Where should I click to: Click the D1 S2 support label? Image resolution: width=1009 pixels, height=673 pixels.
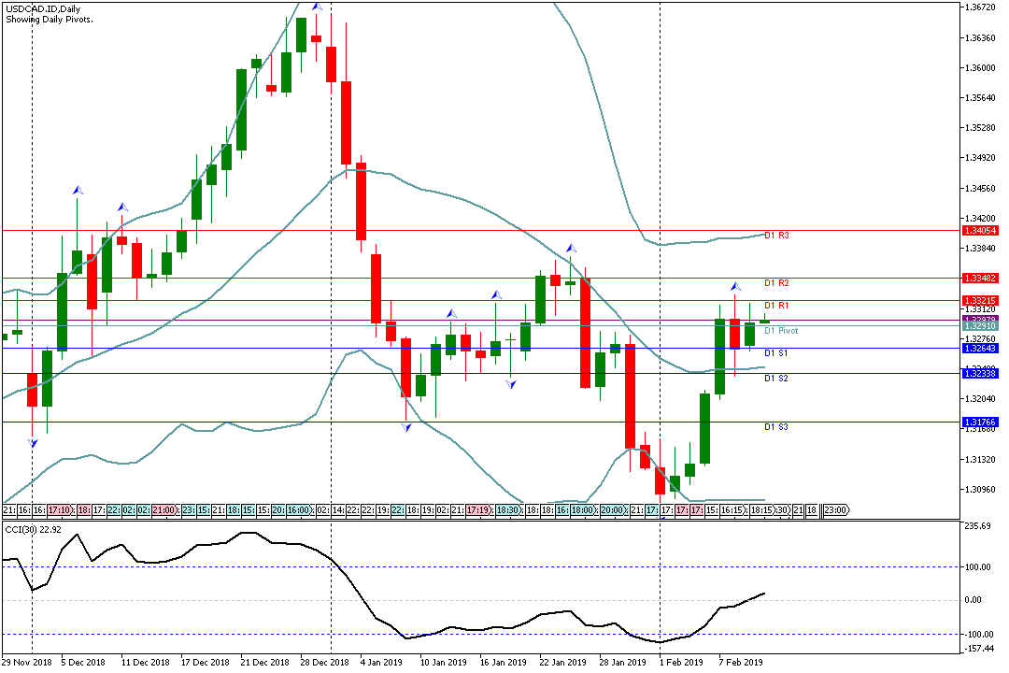click(x=776, y=379)
